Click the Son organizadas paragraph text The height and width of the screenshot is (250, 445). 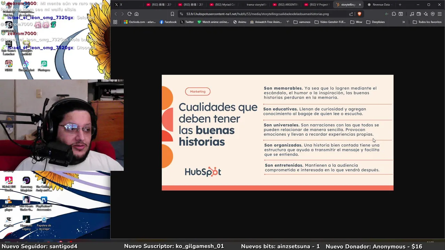pos(322,150)
